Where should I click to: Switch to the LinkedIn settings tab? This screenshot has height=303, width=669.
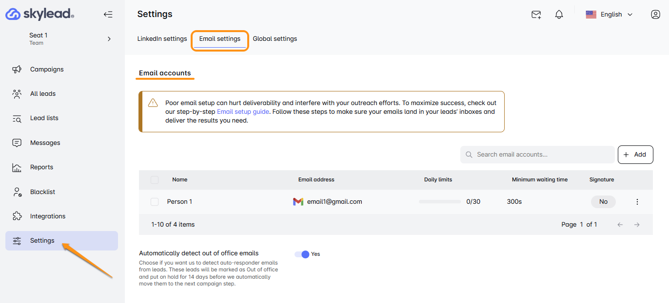[x=162, y=39]
